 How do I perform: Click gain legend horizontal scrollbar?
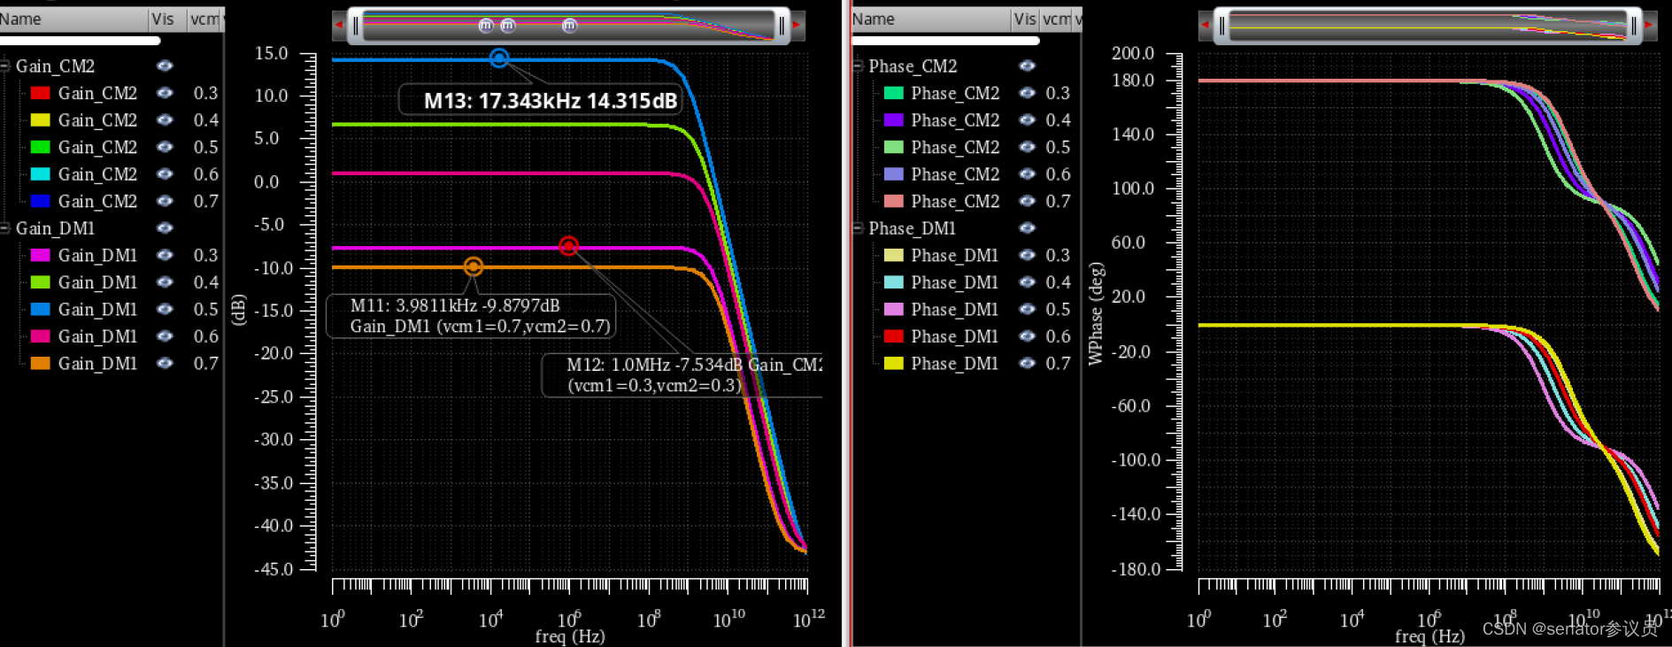click(80, 40)
